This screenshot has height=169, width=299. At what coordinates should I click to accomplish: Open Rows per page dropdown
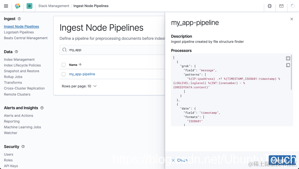(79, 86)
